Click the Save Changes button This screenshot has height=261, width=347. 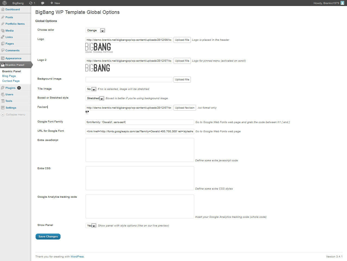[48, 237]
